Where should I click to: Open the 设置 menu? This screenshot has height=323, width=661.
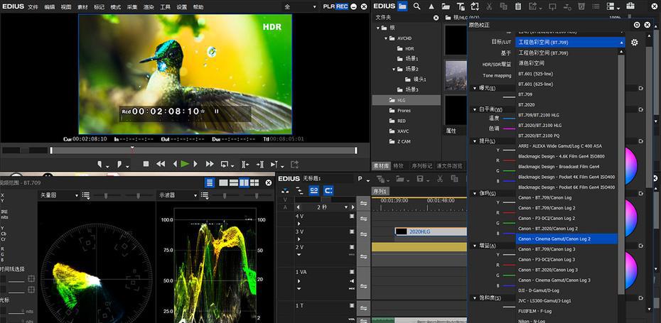[x=182, y=7]
